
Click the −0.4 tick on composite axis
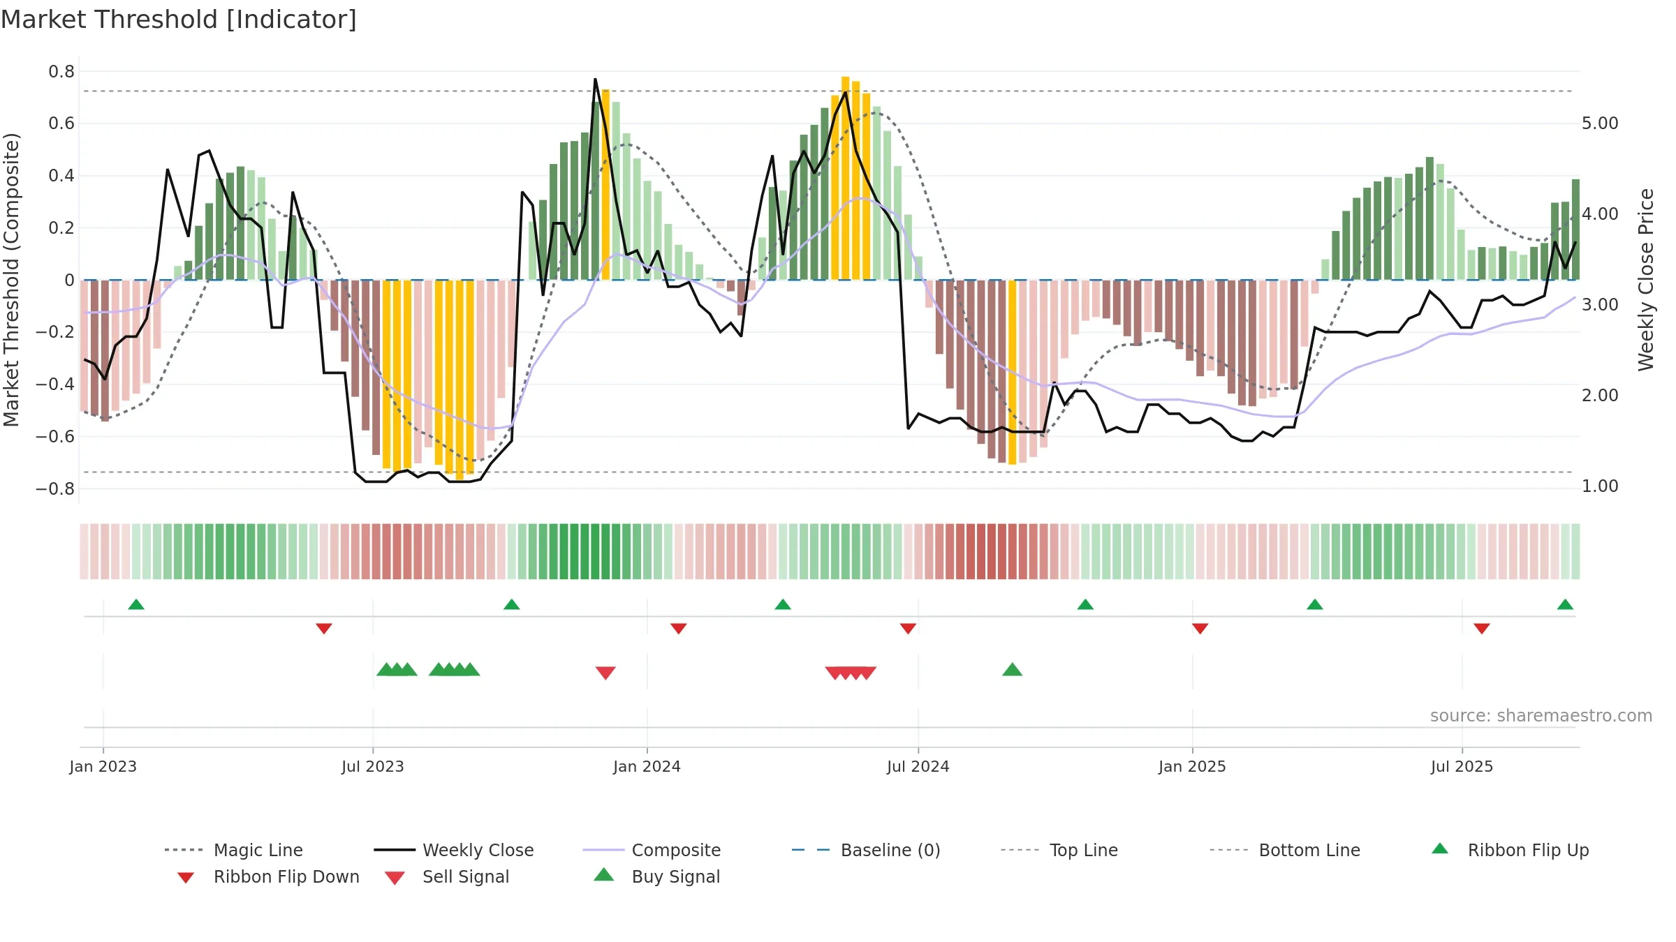55,384
